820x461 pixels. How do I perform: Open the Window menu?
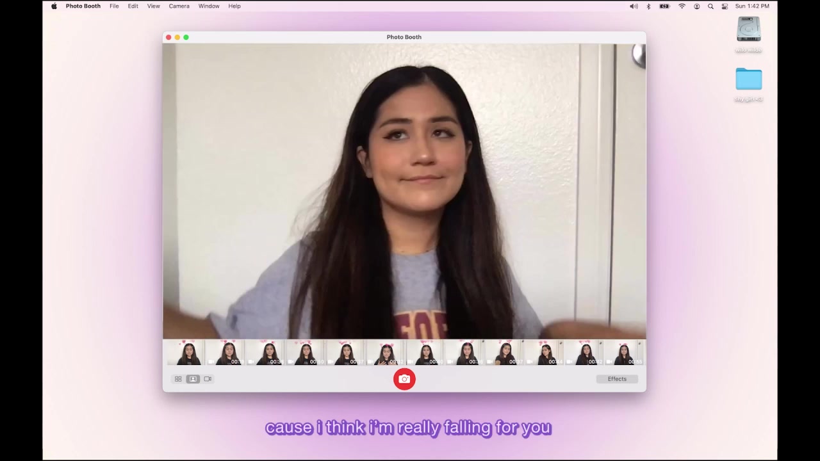tap(209, 6)
